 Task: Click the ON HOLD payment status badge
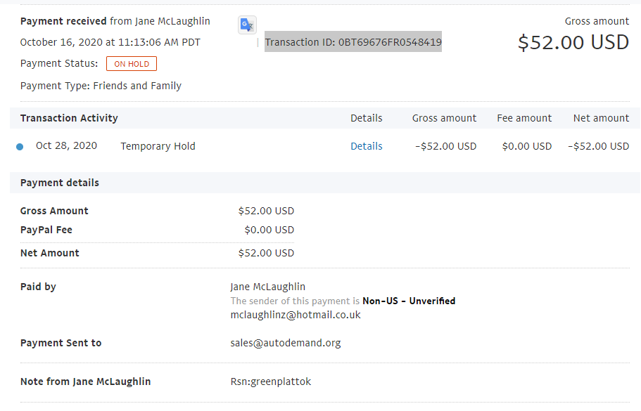tap(131, 64)
